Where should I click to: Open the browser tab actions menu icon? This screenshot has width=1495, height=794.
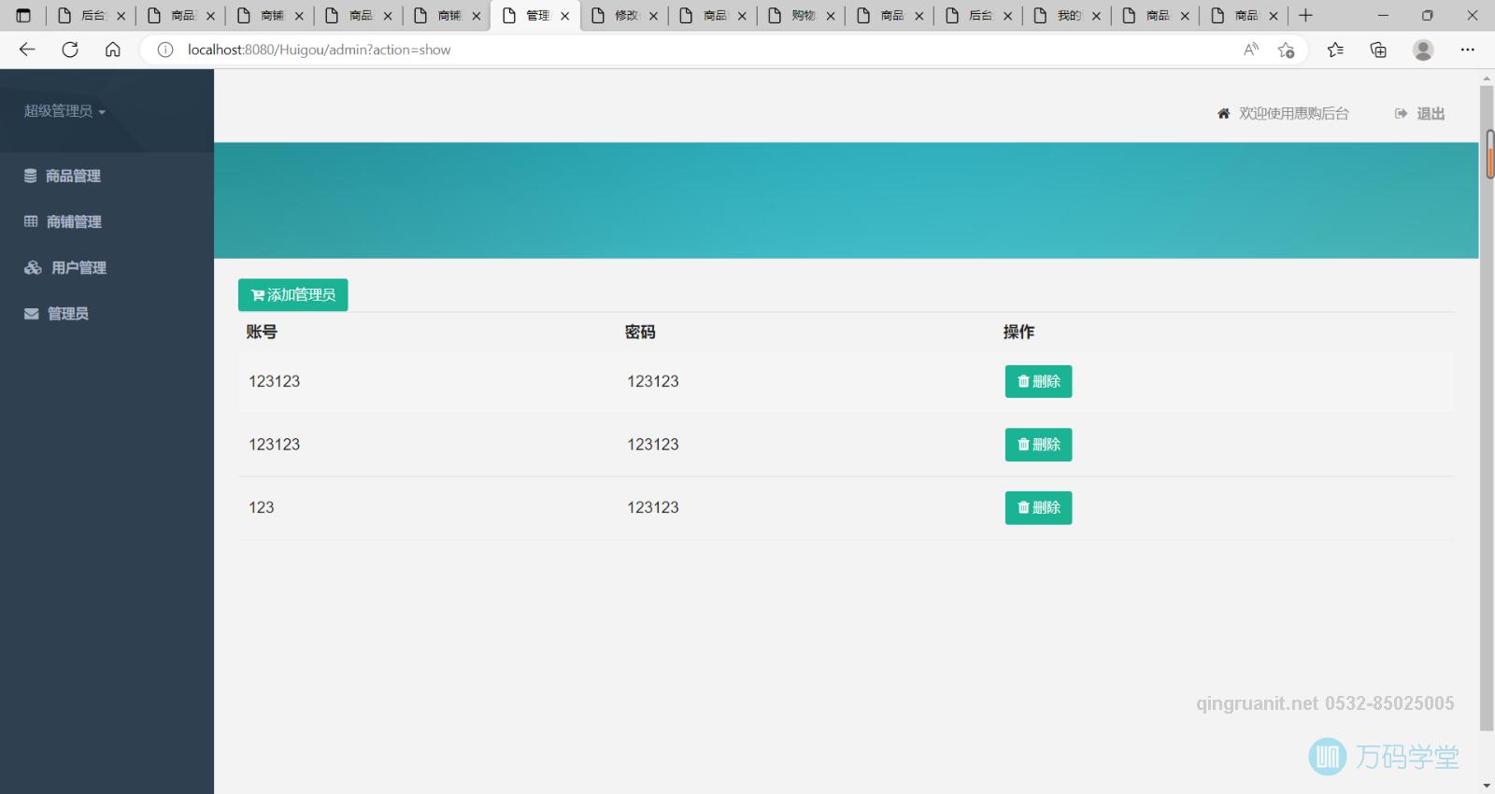pyautogui.click(x=23, y=15)
